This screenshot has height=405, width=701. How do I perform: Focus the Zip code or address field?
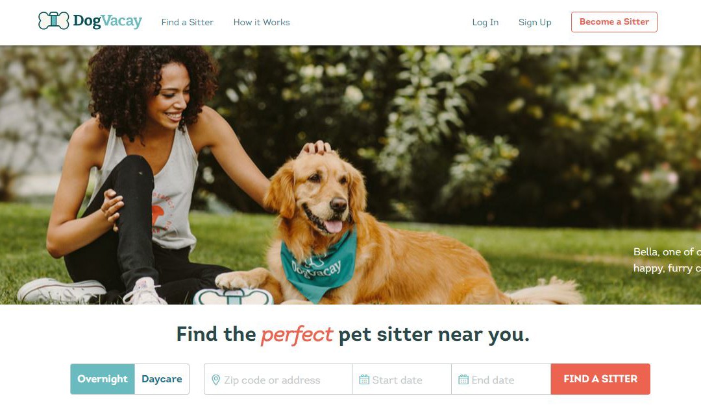click(278, 379)
